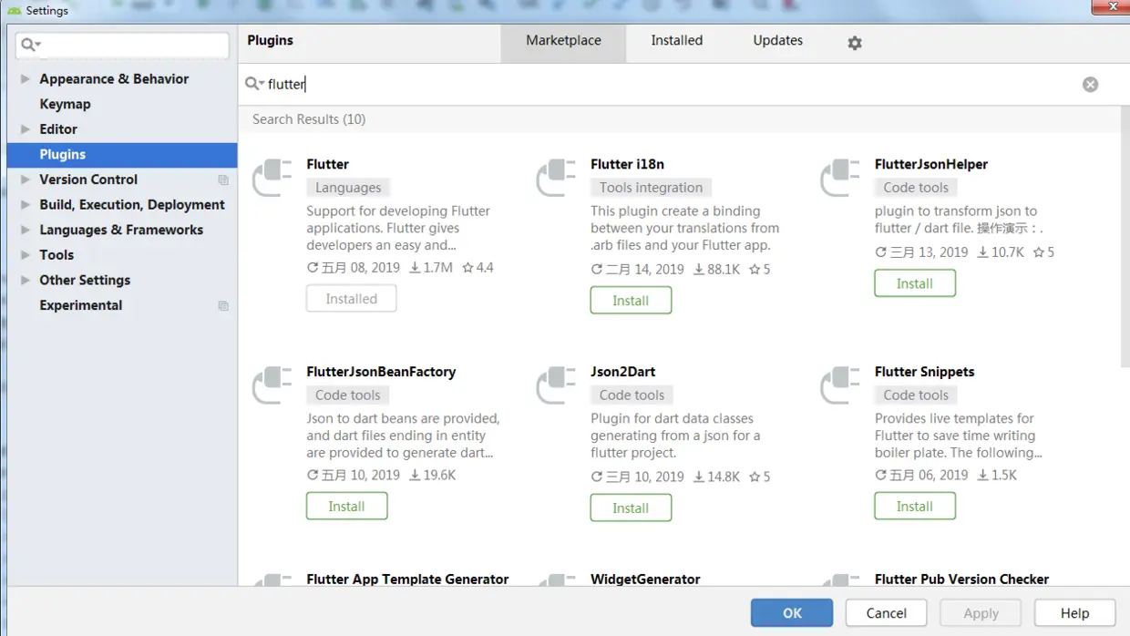Click the plugin list vertical scrollbar

[1125, 237]
